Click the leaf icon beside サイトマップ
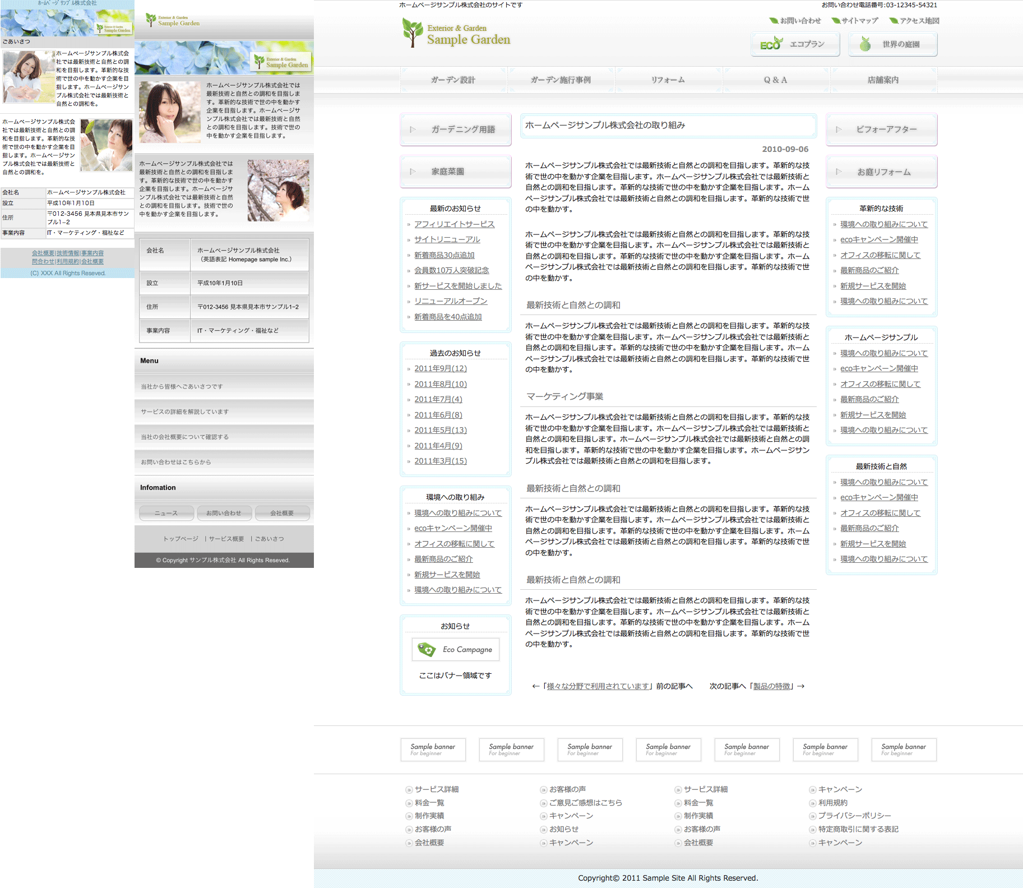 coord(835,21)
